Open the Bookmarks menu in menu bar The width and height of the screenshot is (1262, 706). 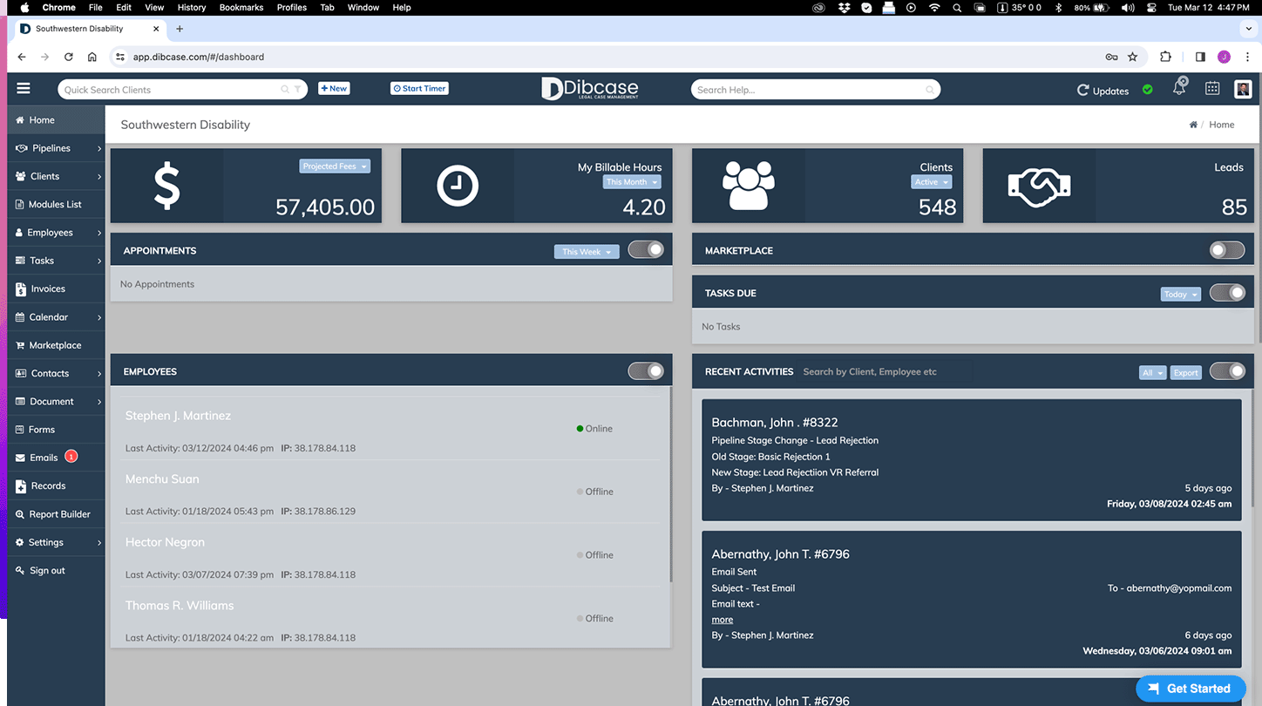(241, 7)
